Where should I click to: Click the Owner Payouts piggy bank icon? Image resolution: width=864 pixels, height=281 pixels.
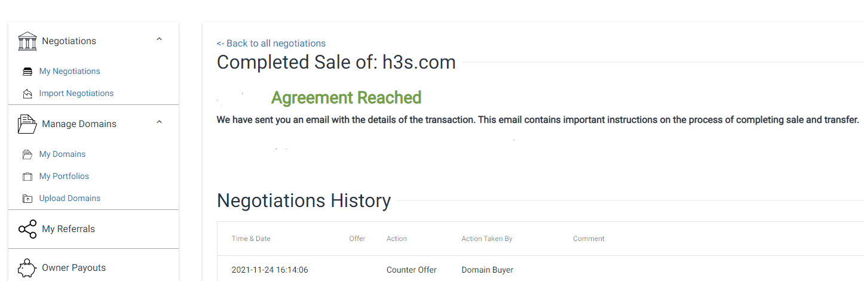pos(27,268)
